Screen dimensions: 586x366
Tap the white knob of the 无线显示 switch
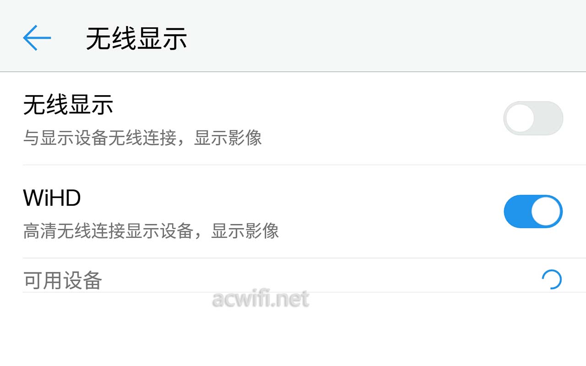coord(520,118)
